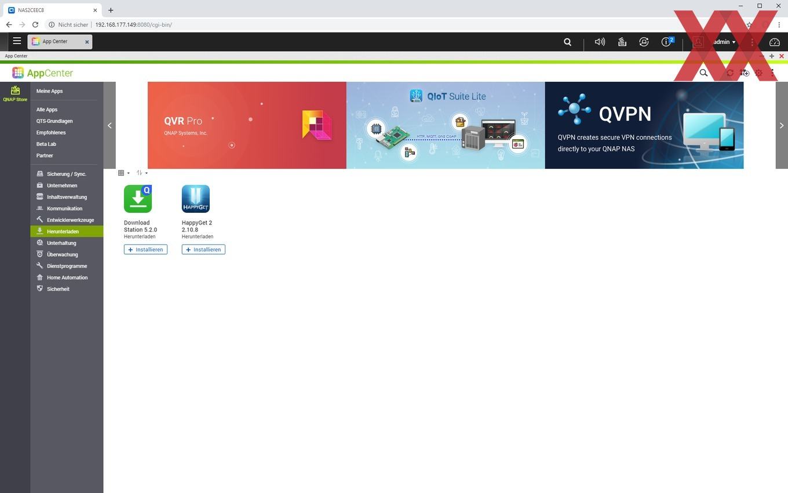The image size is (788, 493).
Task: Select Herunterladen category
Action: (67, 231)
